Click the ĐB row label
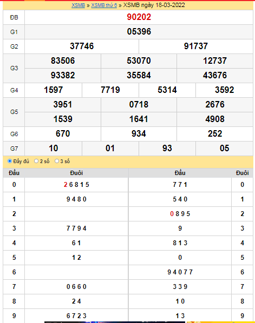Viewport: 255px width, 323px height. (14, 17)
